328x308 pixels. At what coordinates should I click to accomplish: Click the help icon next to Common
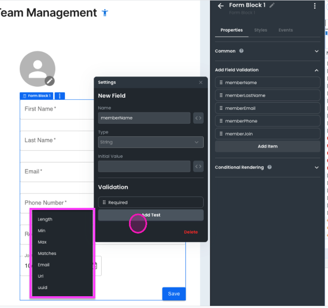242,51
